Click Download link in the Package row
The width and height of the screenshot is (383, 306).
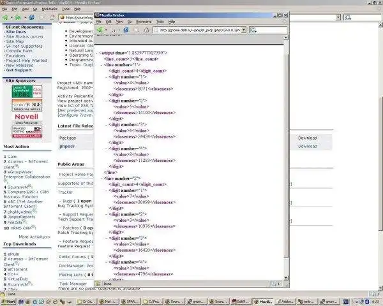coord(308,138)
